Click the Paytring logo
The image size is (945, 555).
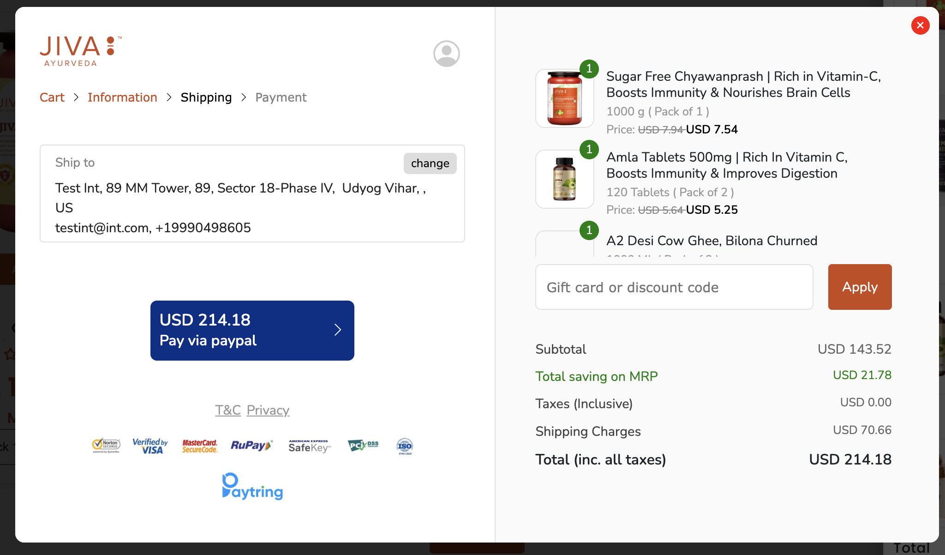(x=252, y=486)
